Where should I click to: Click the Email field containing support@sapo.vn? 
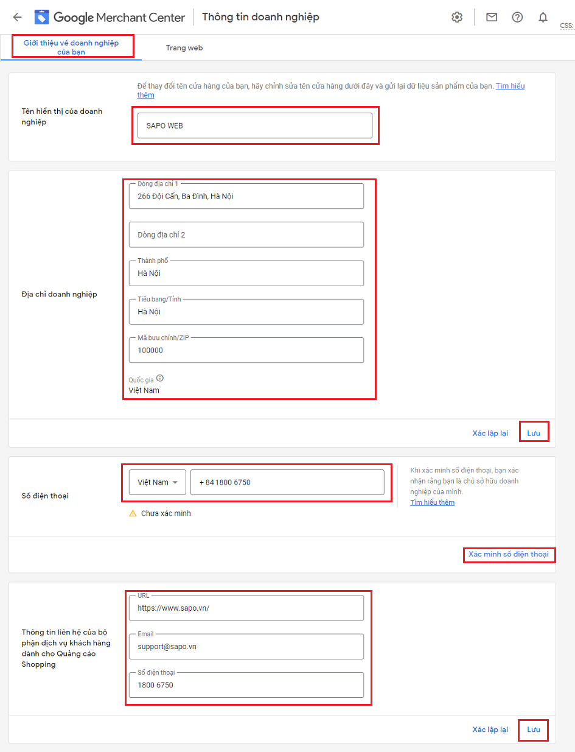click(246, 646)
